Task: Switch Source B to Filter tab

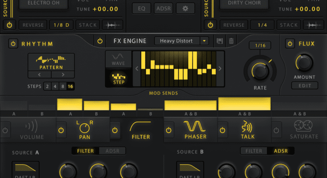Action: [254, 151]
